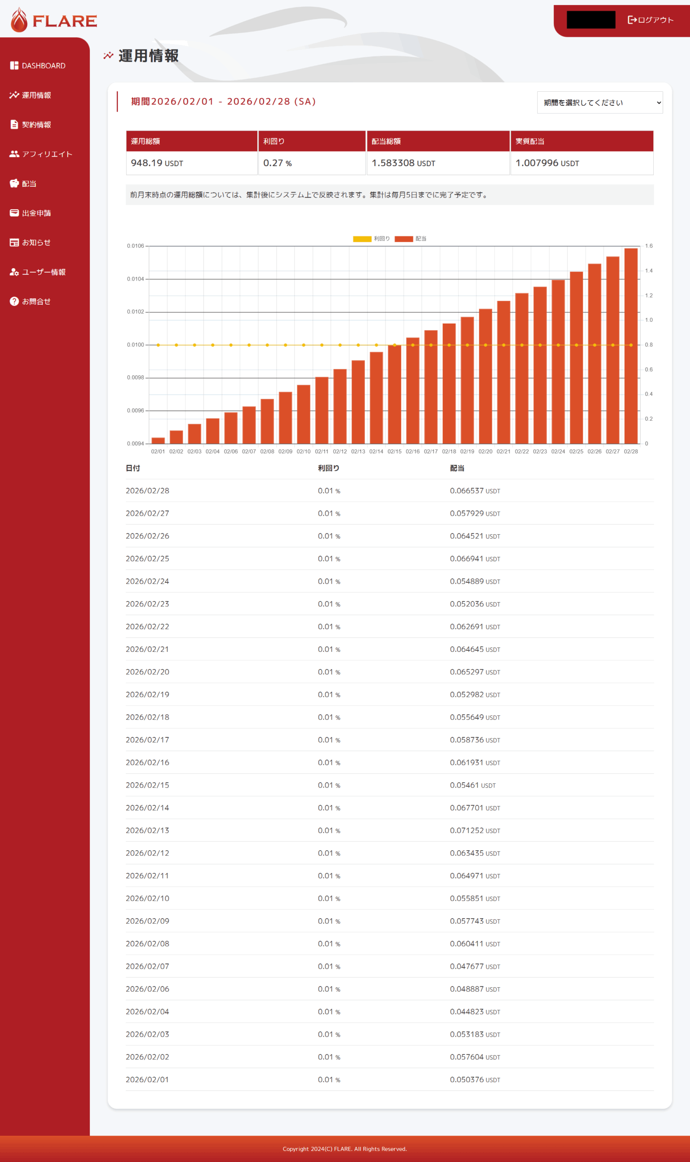This screenshot has height=1162, width=690.
Task: Click the お問合せ question mark icon
Action: 15,301
